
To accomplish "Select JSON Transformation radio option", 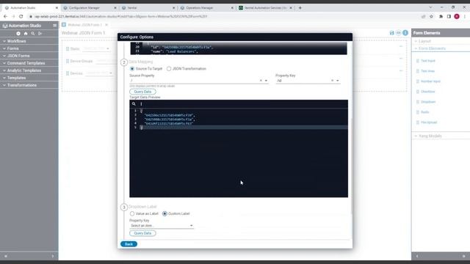I will [x=169, y=69].
